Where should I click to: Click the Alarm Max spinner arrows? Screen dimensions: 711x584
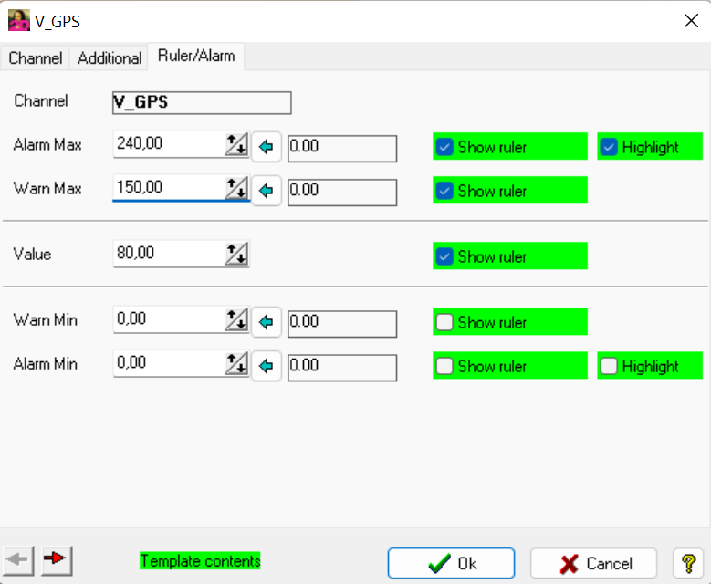click(x=236, y=145)
